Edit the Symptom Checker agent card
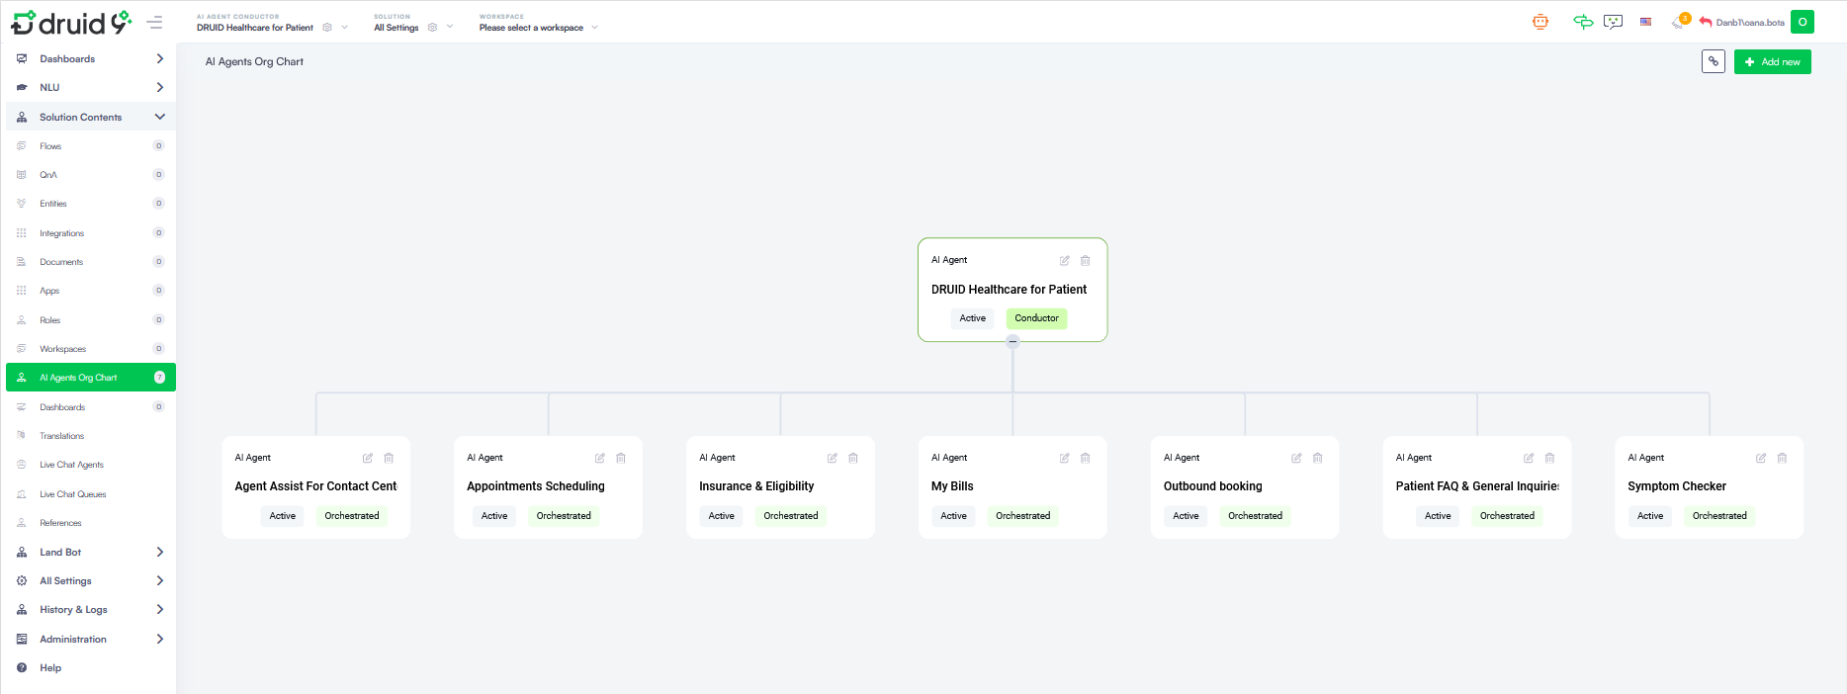 (x=1761, y=458)
